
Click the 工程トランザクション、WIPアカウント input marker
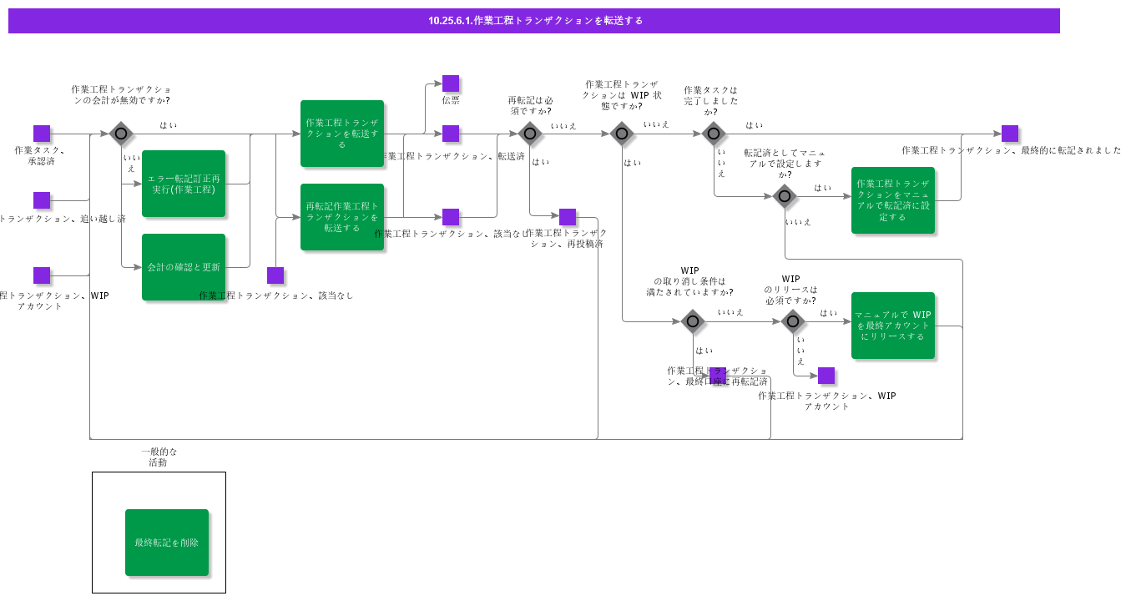(42, 275)
